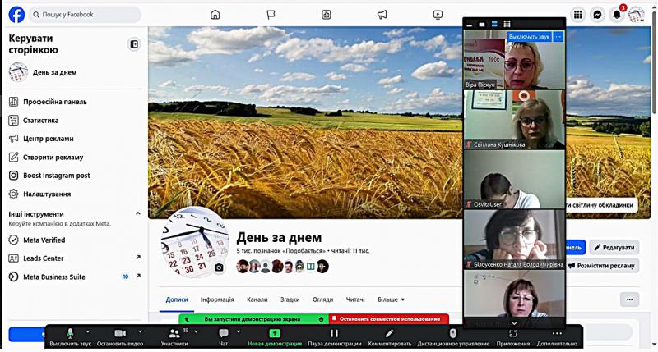658x352 pixels.
Task: Minimize the Zoom video panel thumbnails
Action: click(470, 25)
